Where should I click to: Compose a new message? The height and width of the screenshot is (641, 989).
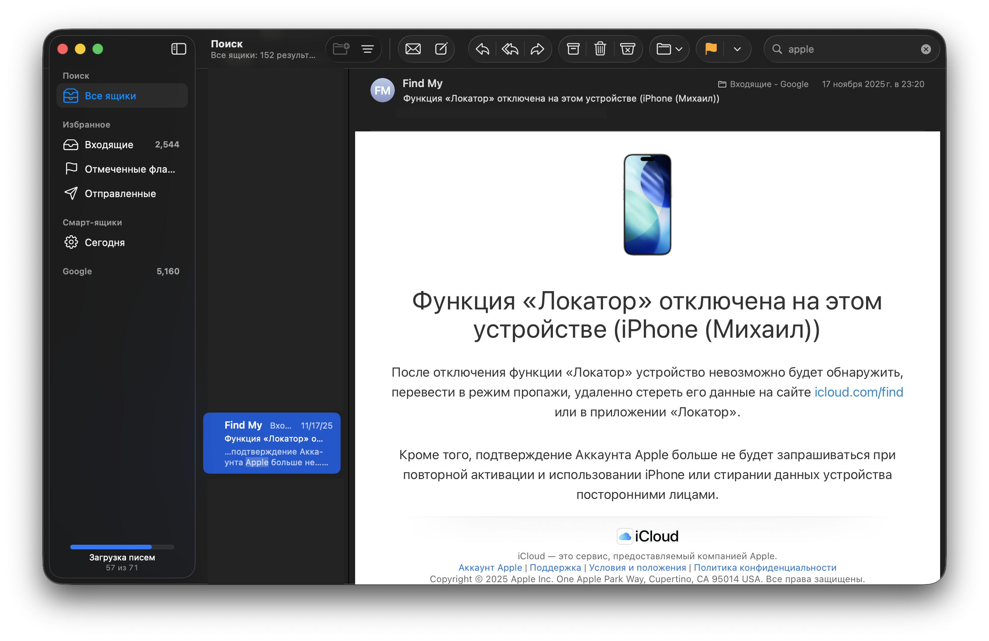(x=441, y=49)
